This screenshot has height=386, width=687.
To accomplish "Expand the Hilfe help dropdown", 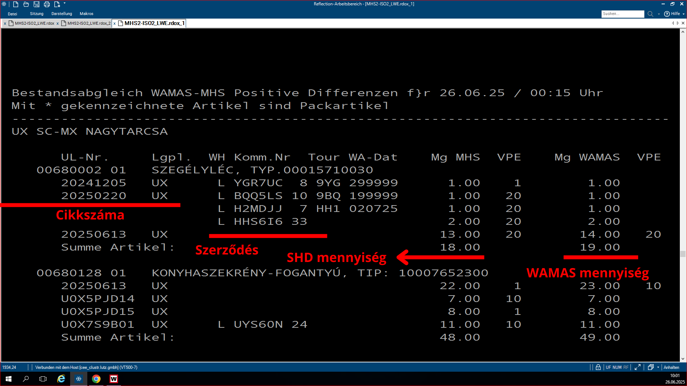I will pyautogui.click(x=683, y=14).
